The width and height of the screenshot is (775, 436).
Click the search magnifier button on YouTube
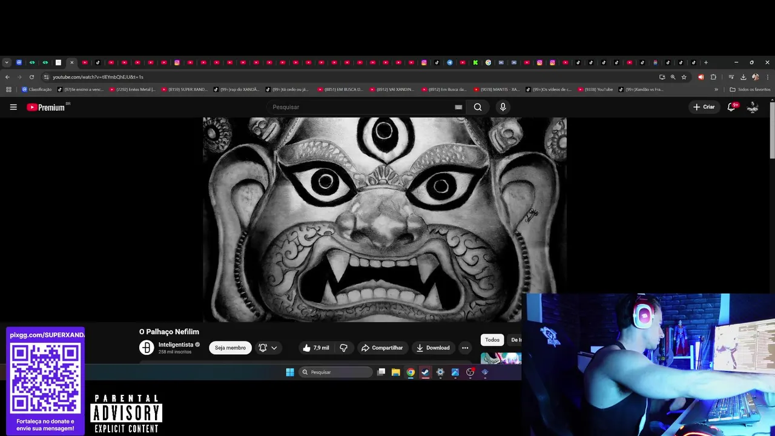pos(478,107)
